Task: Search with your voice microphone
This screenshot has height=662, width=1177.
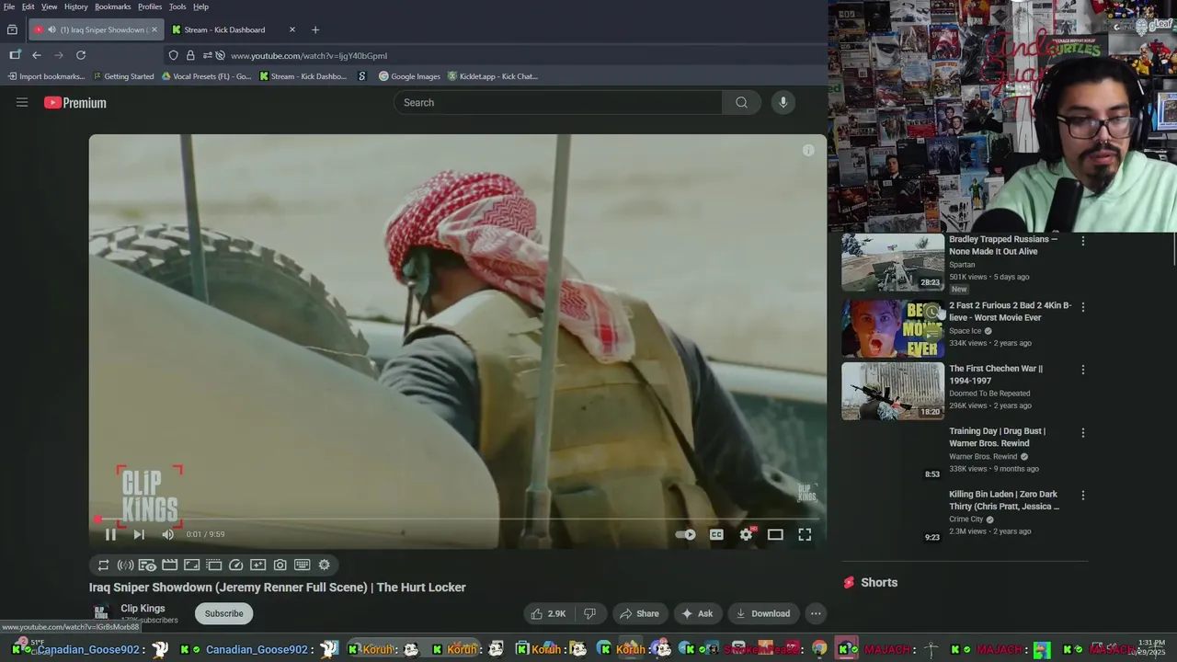Action: tap(783, 102)
